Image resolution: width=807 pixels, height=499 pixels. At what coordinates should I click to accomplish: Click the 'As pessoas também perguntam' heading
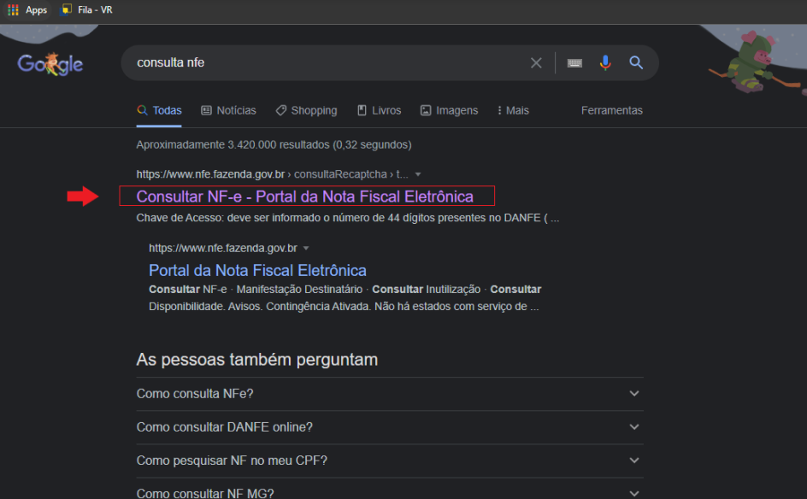click(x=256, y=360)
